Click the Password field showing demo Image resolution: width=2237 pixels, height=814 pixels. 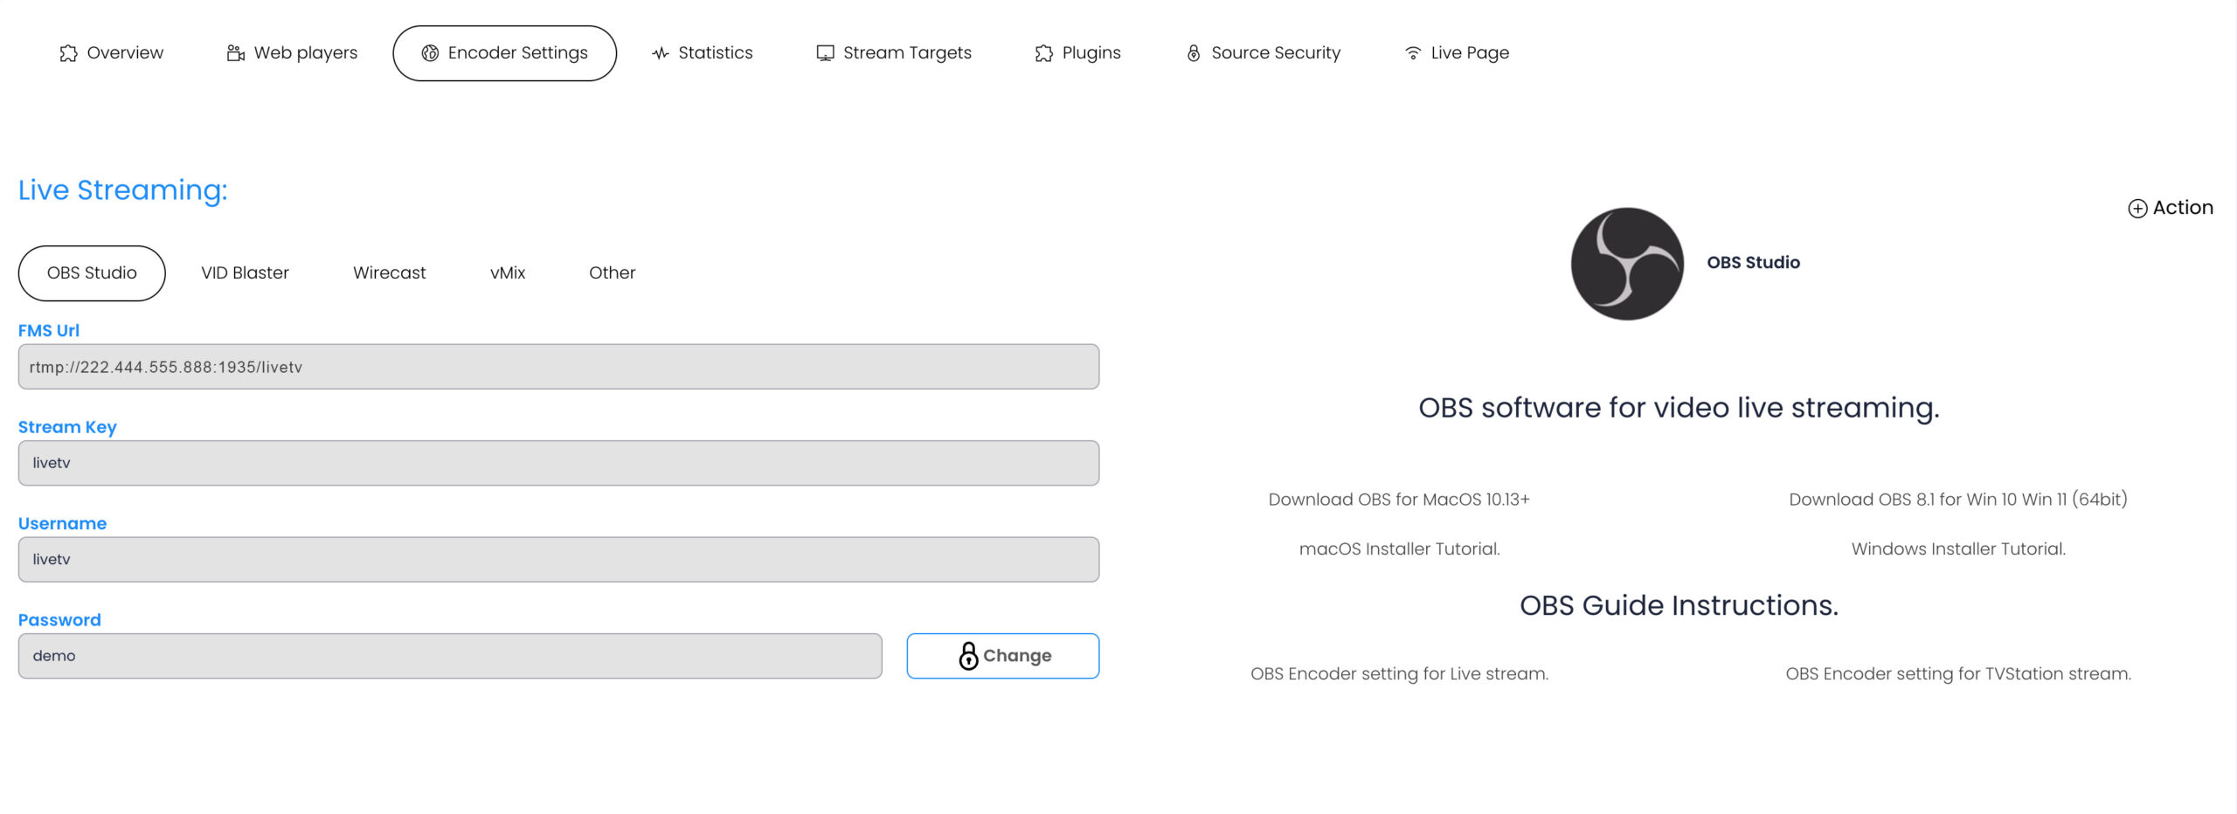[x=449, y=656]
